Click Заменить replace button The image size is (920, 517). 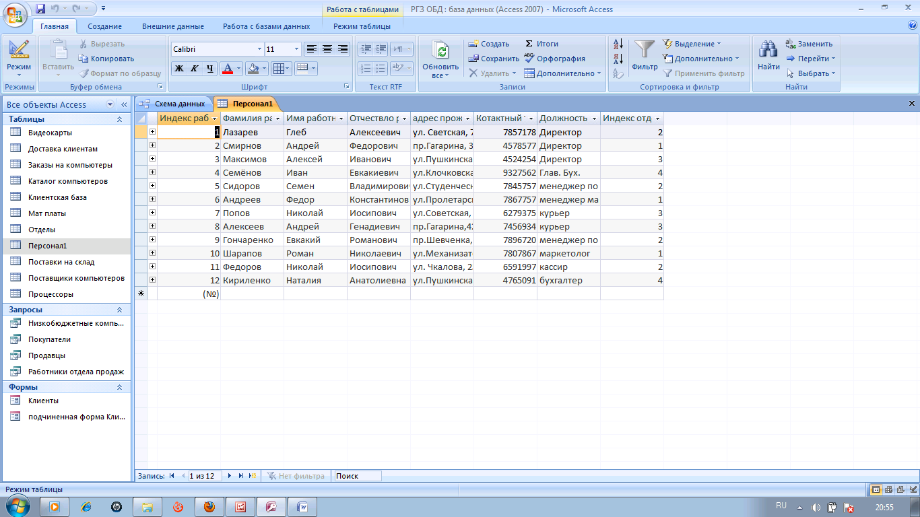[810, 44]
